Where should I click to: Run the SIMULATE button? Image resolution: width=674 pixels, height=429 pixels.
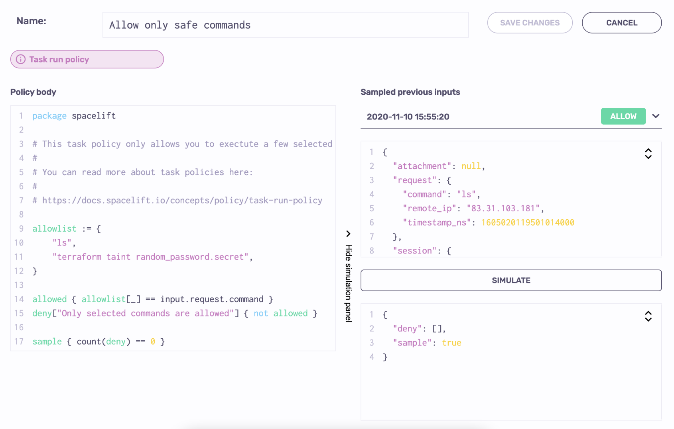(511, 281)
